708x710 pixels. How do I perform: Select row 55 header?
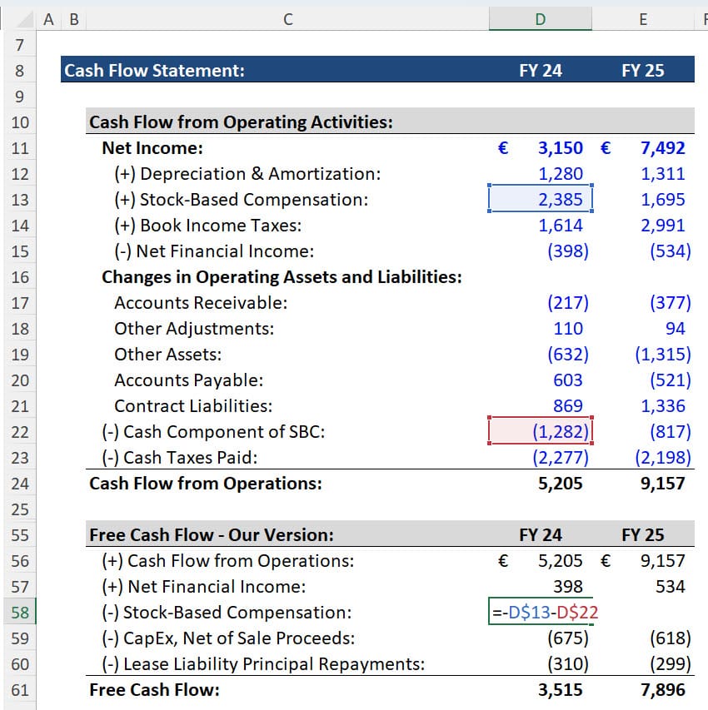[x=20, y=534]
